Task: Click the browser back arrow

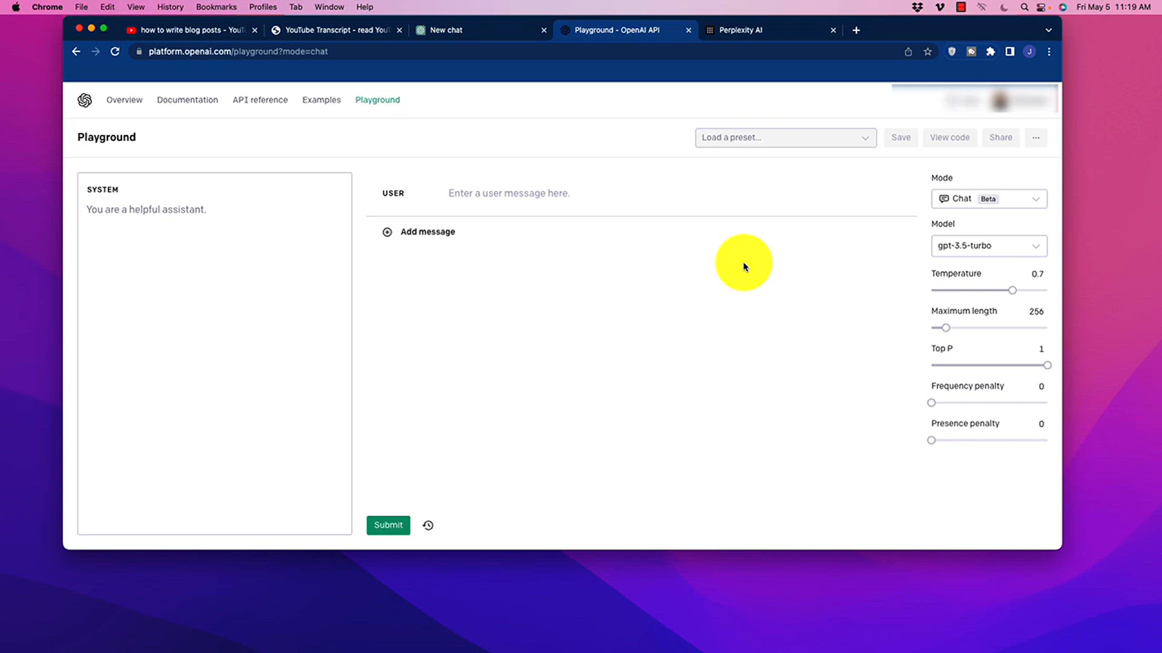Action: coord(76,51)
